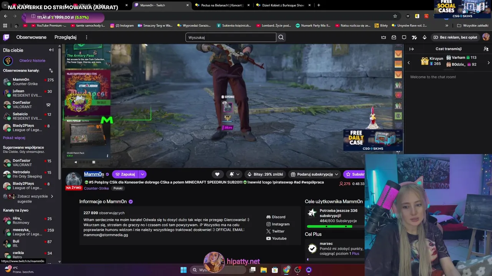Click the Windows Start button
The width and height of the screenshot is (492, 276).
[183, 270]
